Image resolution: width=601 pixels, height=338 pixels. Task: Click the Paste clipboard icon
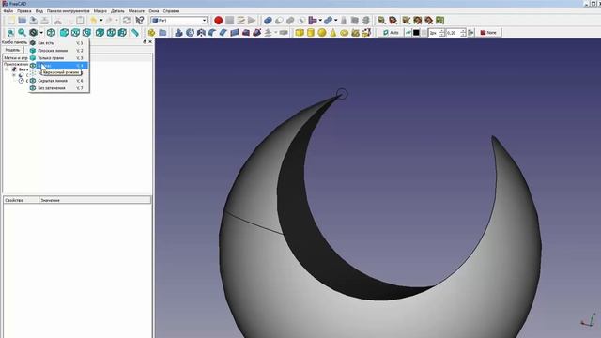click(80, 21)
